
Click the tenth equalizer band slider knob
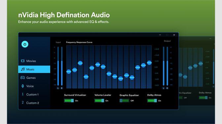[x=121, y=79]
